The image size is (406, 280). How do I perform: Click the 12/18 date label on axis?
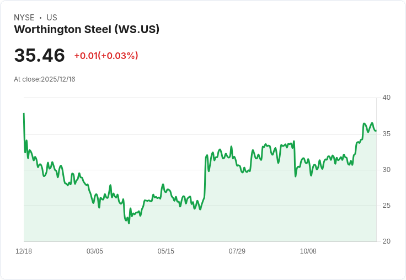tap(24, 251)
